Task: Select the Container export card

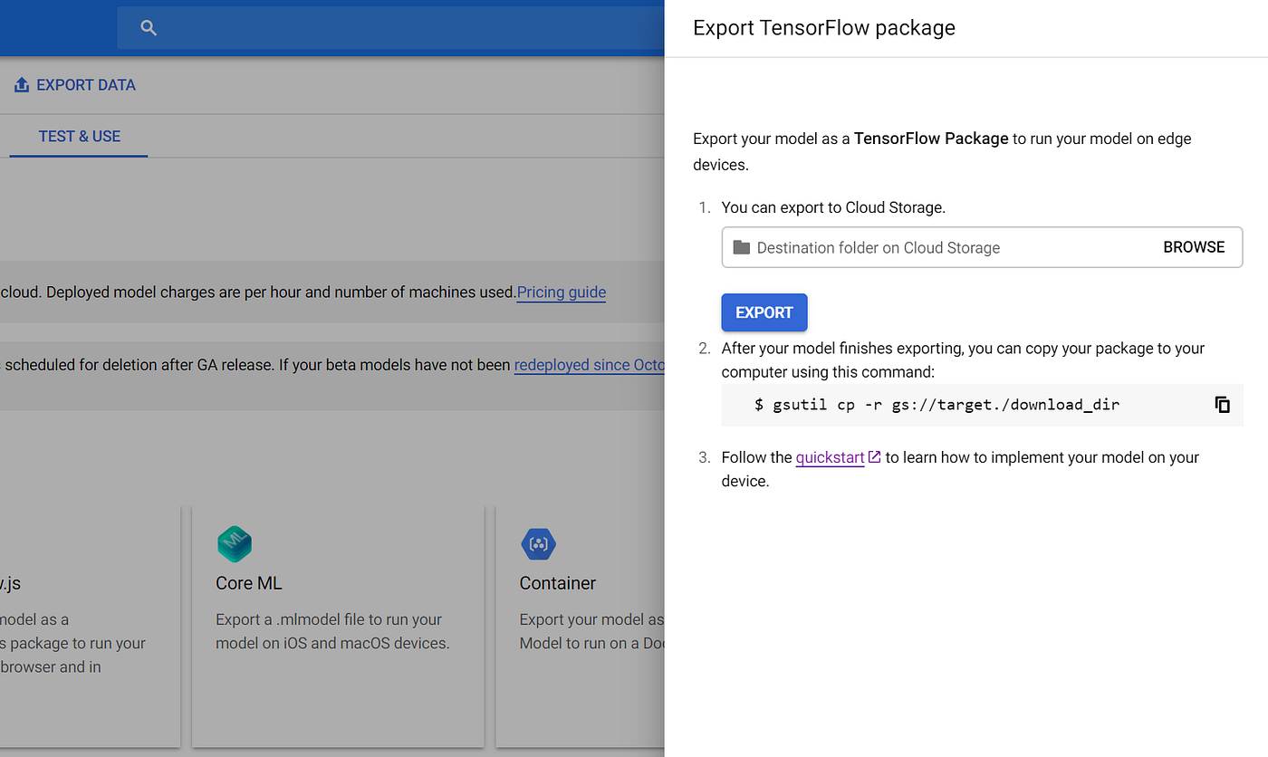Action: [x=581, y=625]
